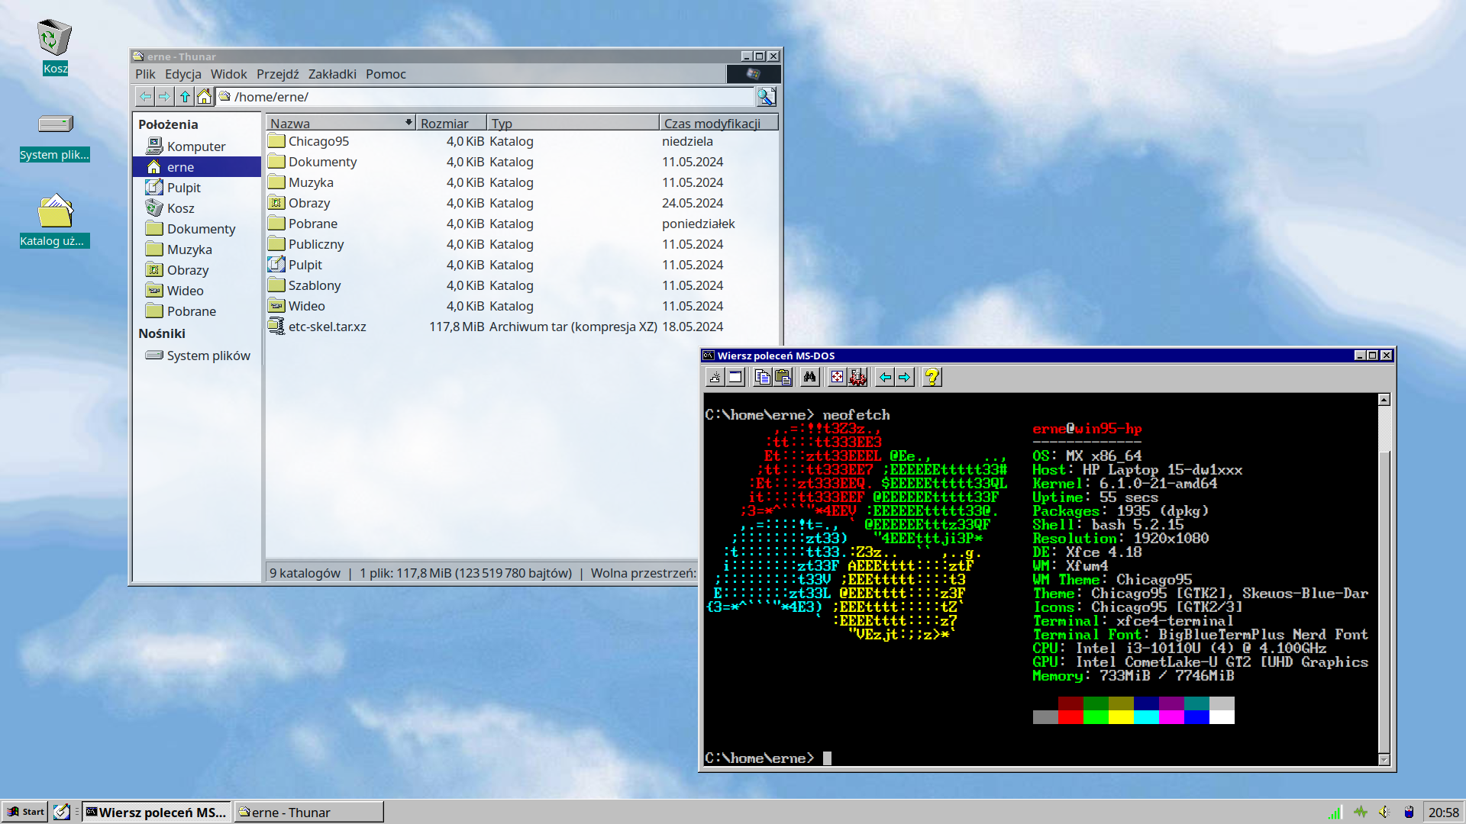Image resolution: width=1466 pixels, height=824 pixels.
Task: Sort by the Czas modyfikacji column header
Action: point(718,123)
